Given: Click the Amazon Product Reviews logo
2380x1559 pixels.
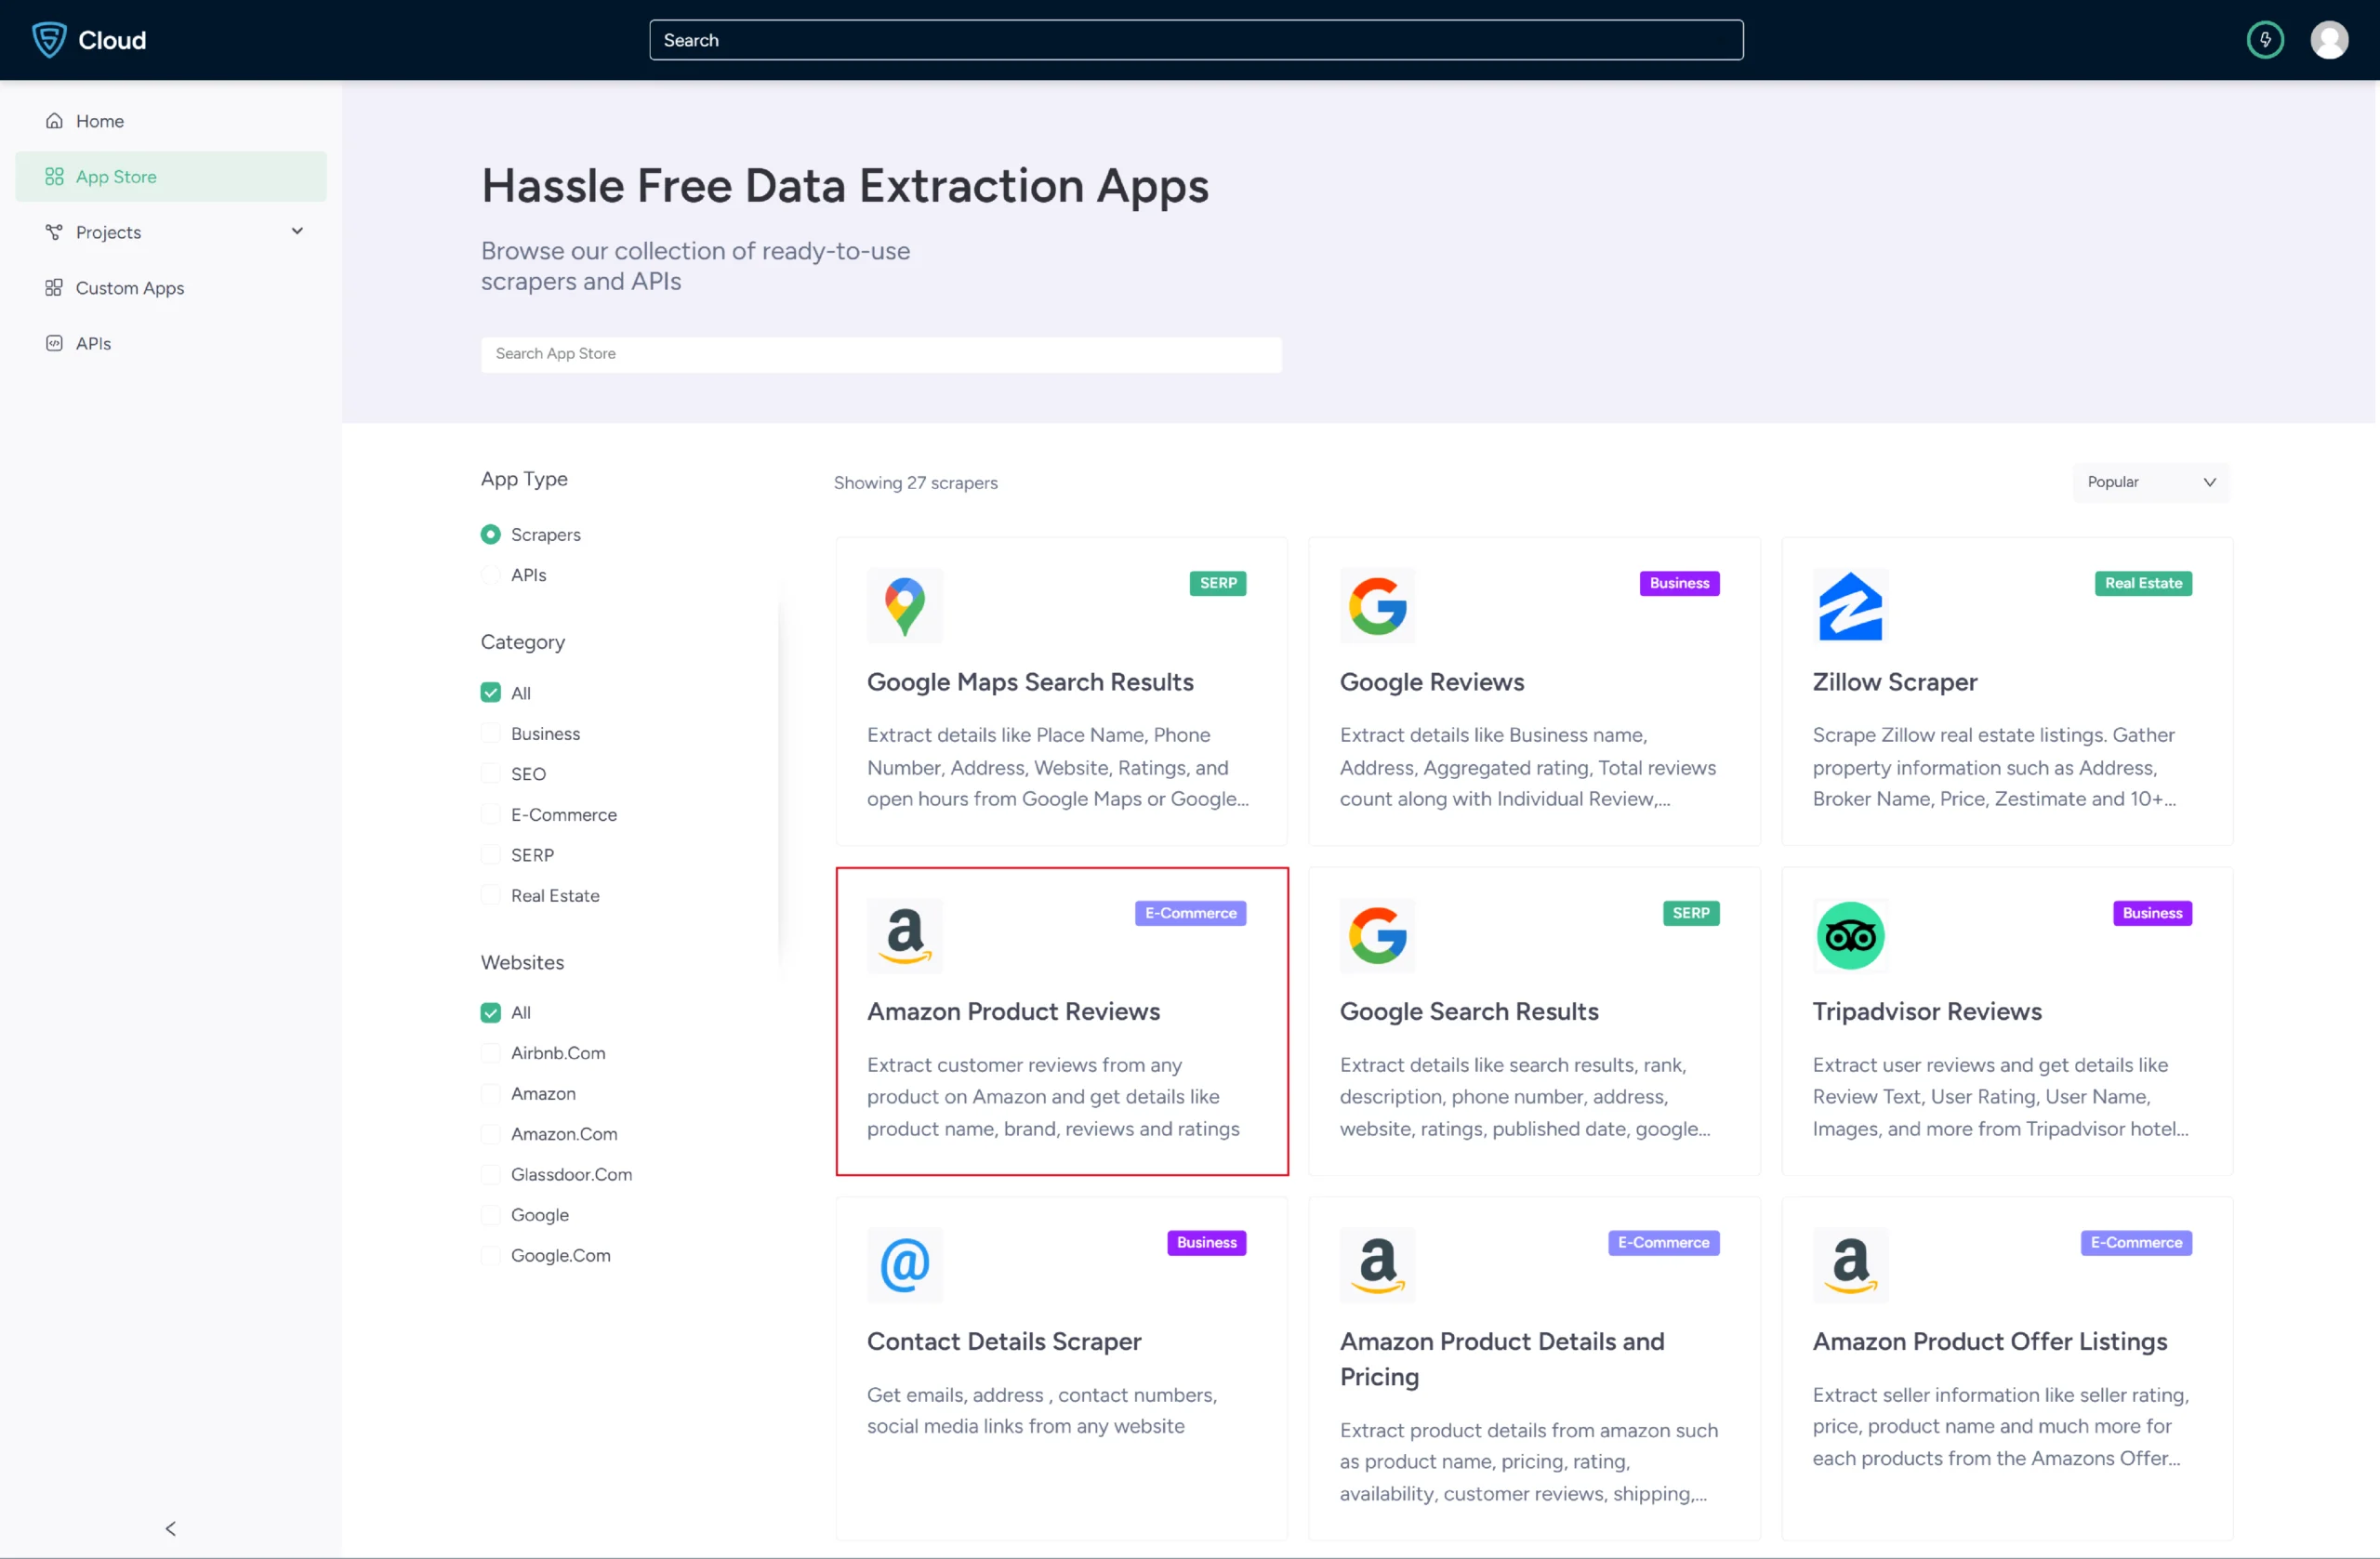Looking at the screenshot, I should pos(905,936).
